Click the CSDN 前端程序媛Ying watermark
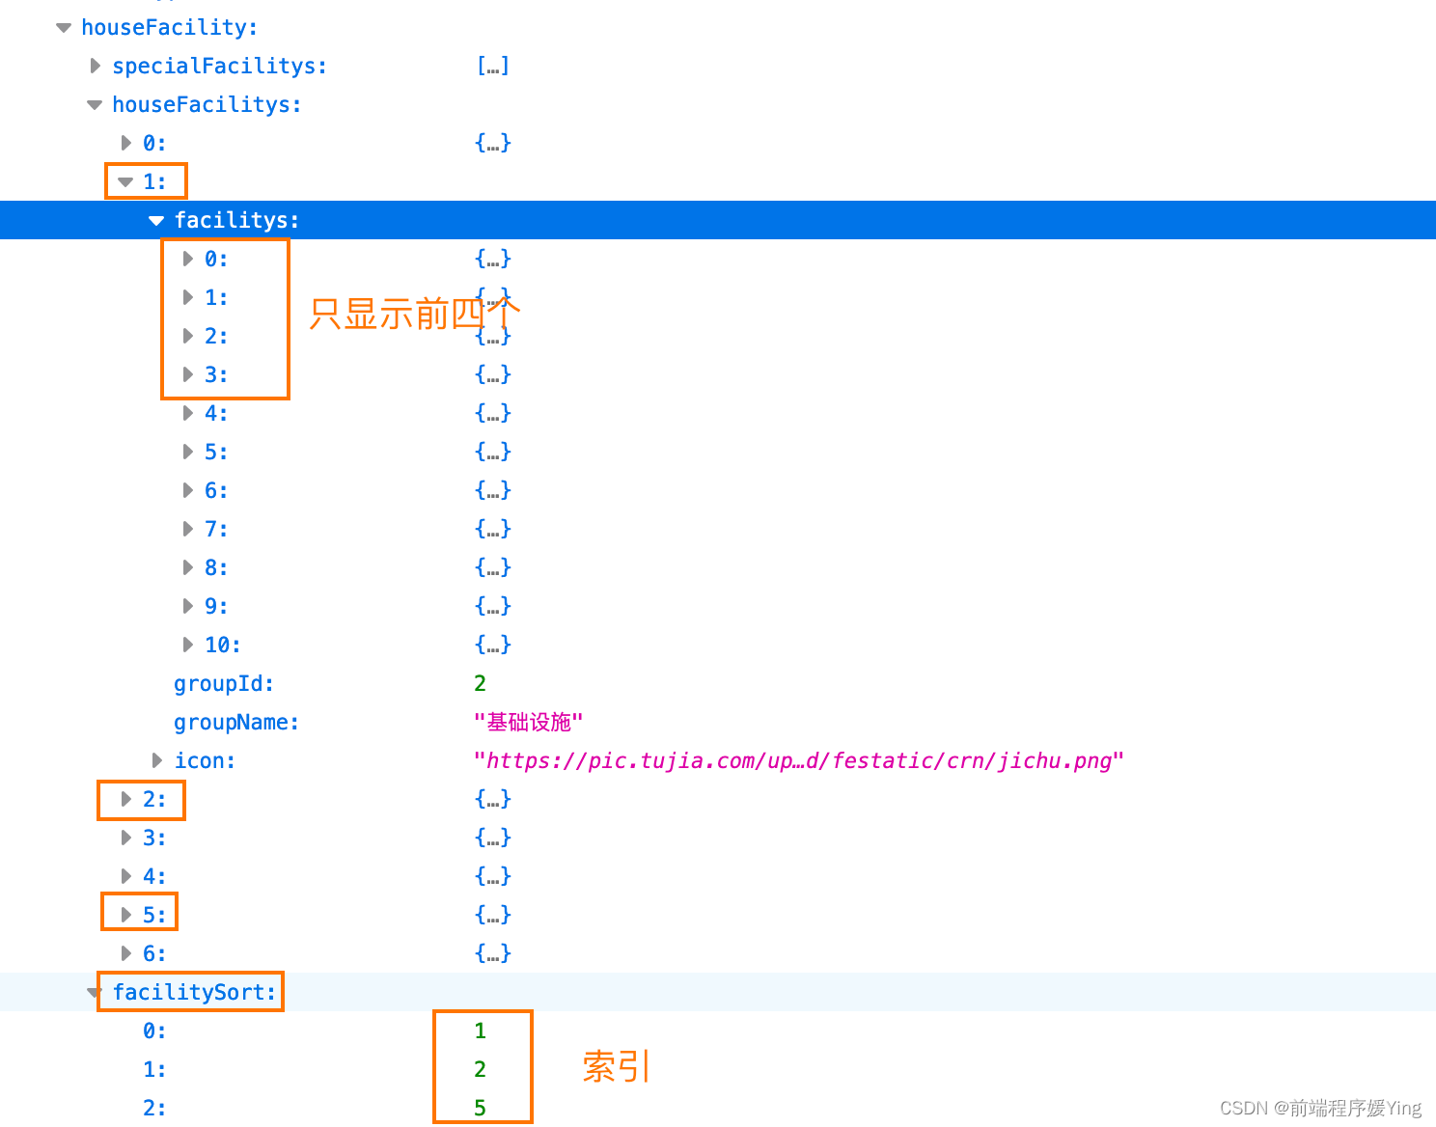Image resolution: width=1436 pixels, height=1127 pixels. coord(1318,1108)
